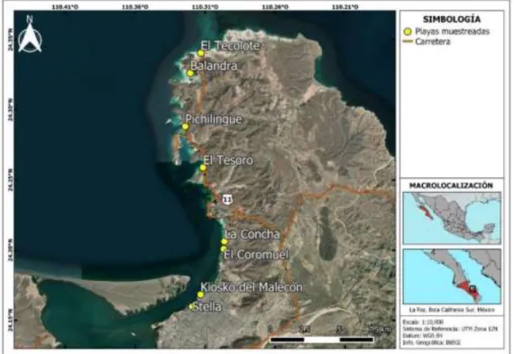Click the highway 11 shield icon
The width and height of the screenshot is (514, 354).
[227, 199]
